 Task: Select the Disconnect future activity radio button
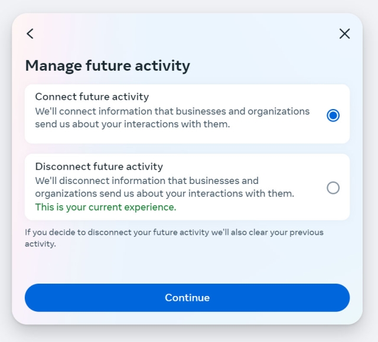333,188
